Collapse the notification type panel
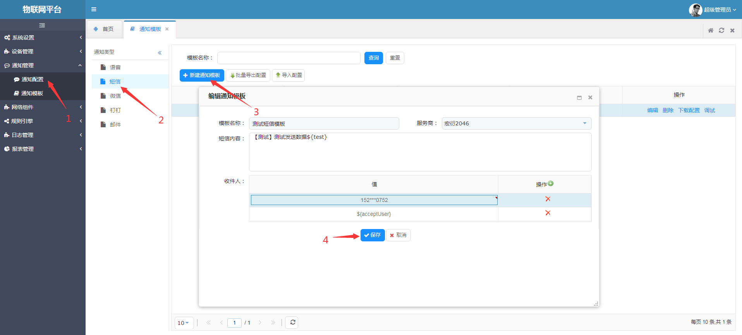 (160, 53)
